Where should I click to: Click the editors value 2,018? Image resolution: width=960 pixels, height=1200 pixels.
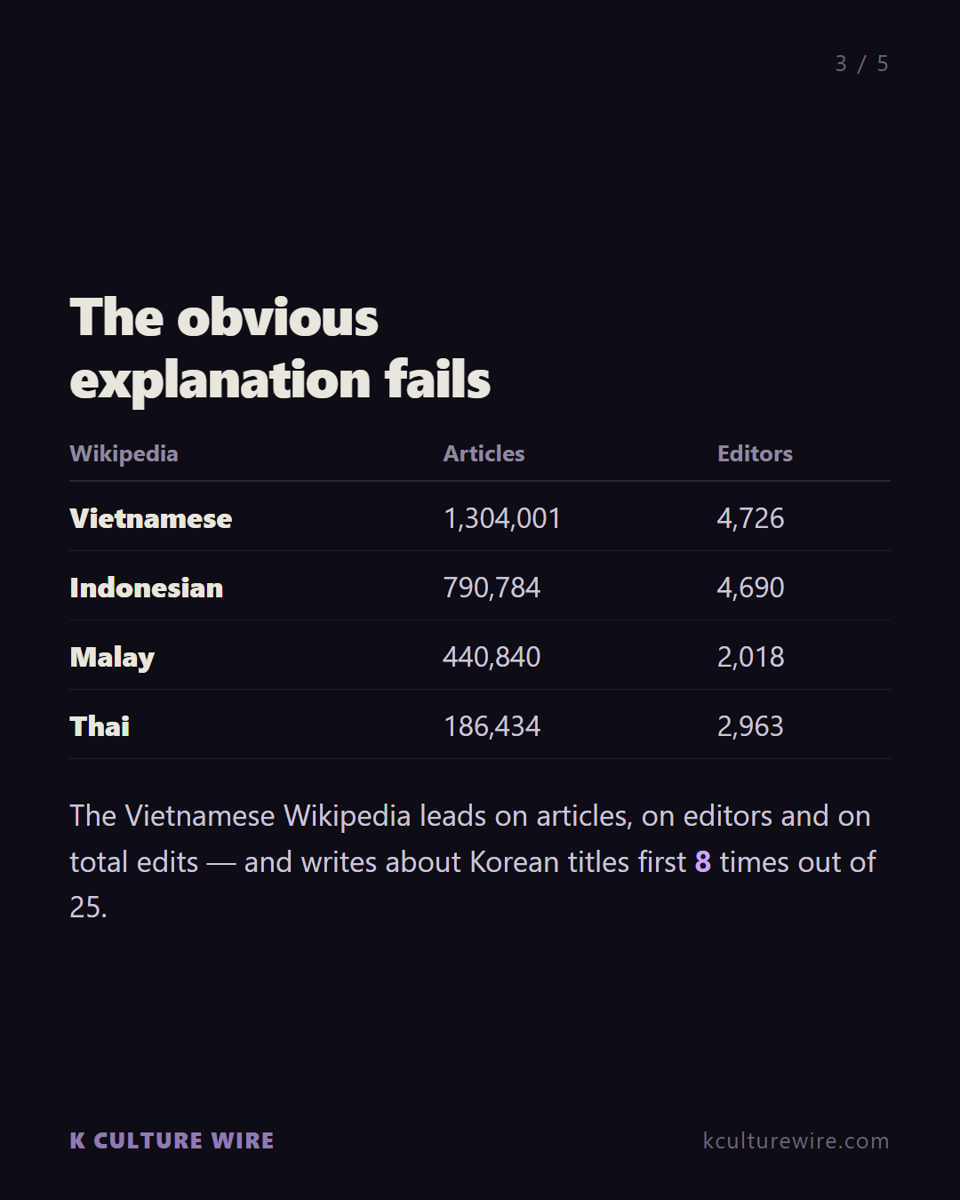point(750,657)
